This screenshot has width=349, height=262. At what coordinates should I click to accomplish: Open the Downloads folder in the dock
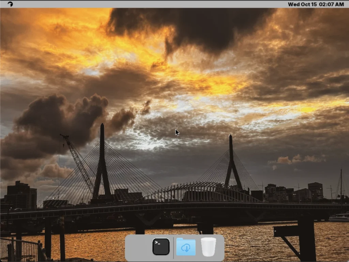[x=186, y=247]
